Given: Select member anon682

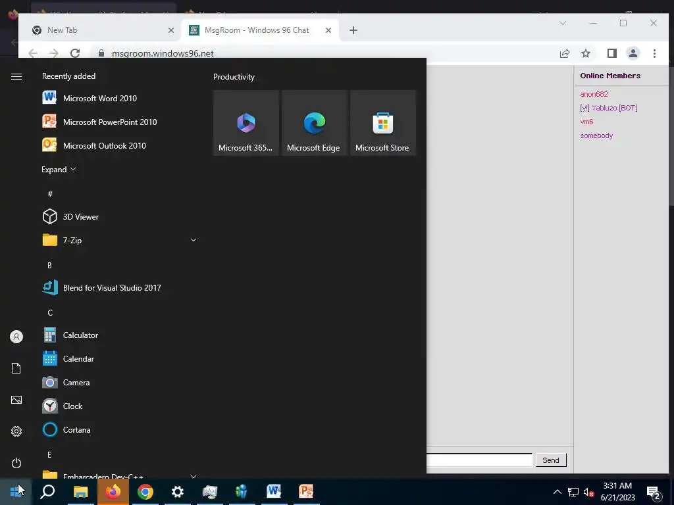Looking at the screenshot, I should click(x=594, y=94).
